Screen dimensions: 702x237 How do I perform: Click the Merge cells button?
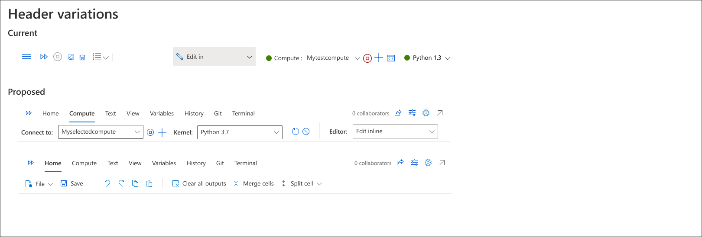[253, 183]
